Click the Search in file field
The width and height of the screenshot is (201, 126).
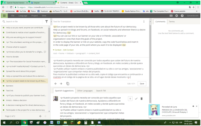pyautogui.click(x=22, y=22)
